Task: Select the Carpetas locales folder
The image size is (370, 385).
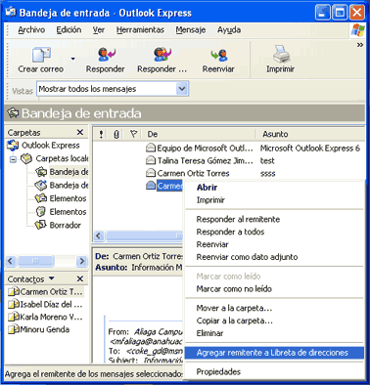Action: point(62,158)
